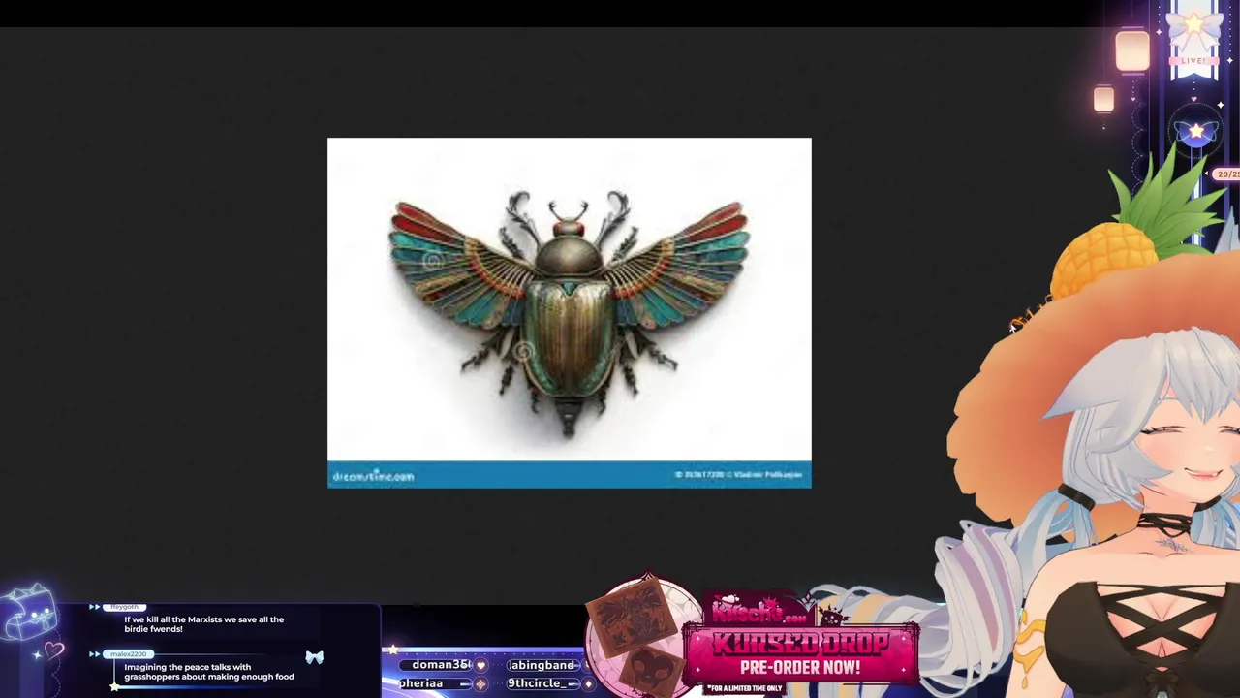1240x698 pixels.
Task: Click the LIVE! ribbon badge
Action: [x=1193, y=60]
